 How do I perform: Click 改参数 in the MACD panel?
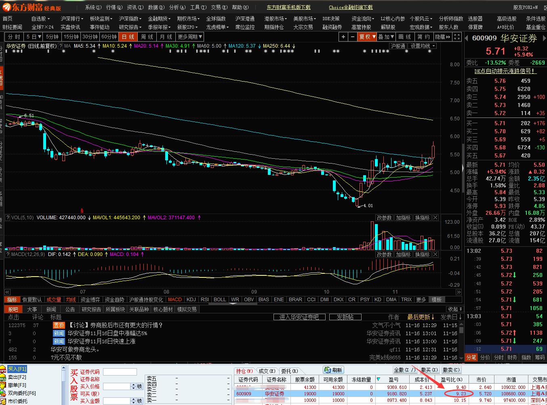(x=384, y=254)
